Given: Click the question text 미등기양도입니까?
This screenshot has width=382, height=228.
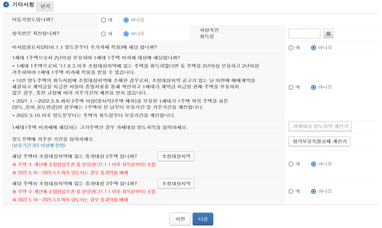Looking at the screenshot, I should [33, 20].
